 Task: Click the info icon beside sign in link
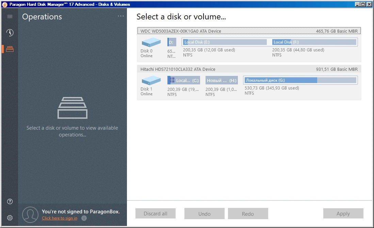[84, 218]
